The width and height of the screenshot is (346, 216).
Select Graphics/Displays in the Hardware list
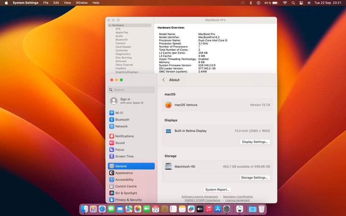click(x=127, y=72)
